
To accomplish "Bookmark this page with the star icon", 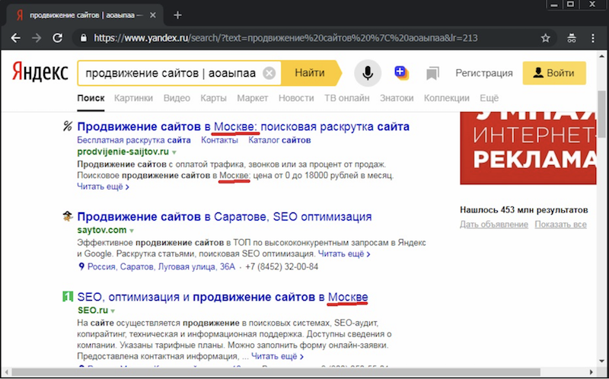I will click(x=545, y=38).
